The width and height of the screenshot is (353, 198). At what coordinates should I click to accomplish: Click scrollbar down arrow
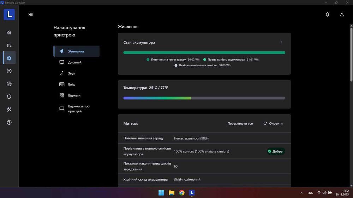tap(351, 186)
